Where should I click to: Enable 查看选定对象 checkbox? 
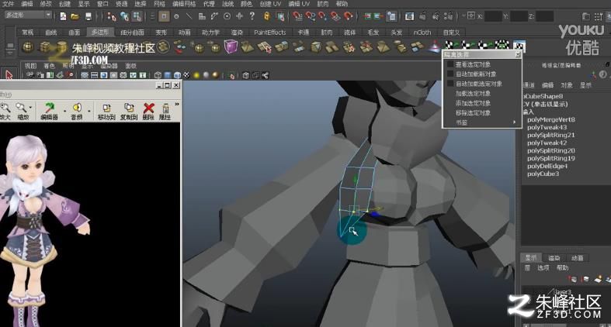click(450, 64)
